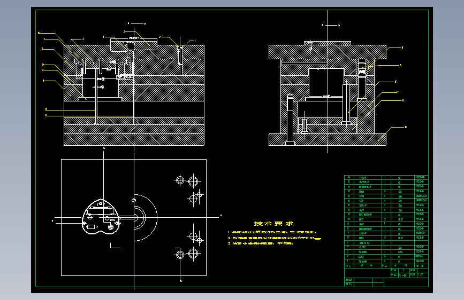Select the long screw at left of right section

[290, 120]
